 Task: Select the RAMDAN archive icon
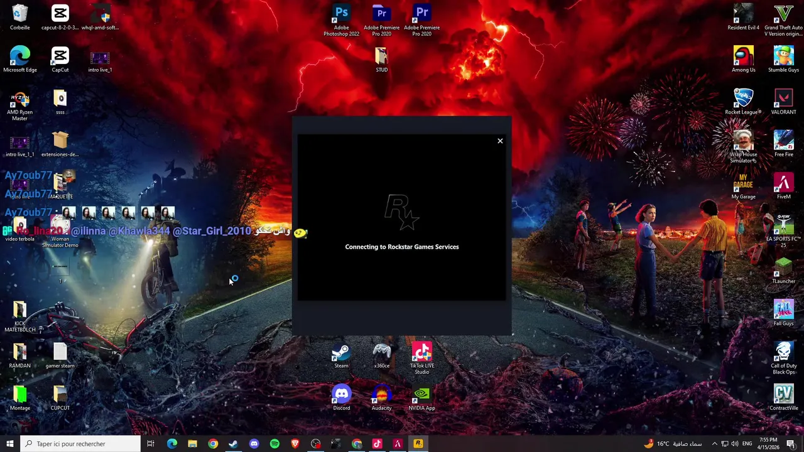coord(19,355)
